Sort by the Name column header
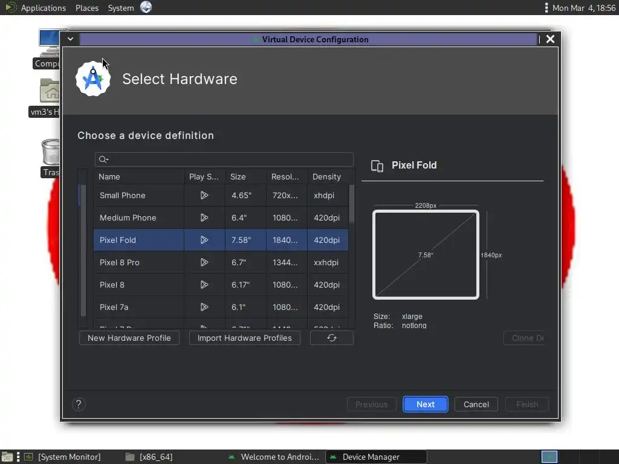This screenshot has height=464, width=619. (138, 177)
